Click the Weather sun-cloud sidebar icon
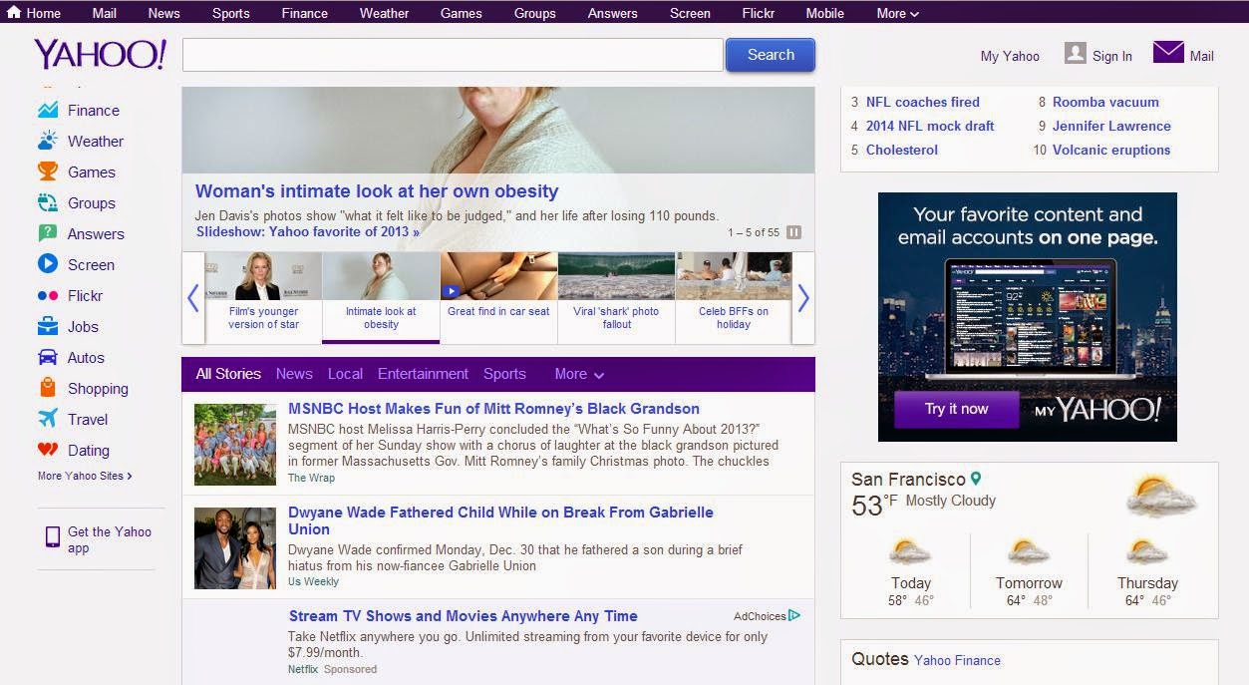1249x685 pixels. tap(48, 141)
